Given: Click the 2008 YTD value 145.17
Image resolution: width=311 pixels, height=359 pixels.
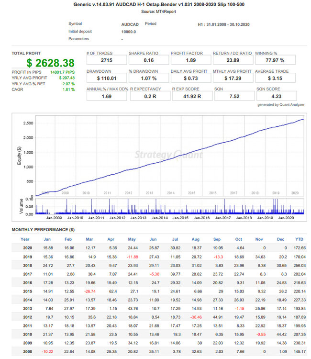Looking at the screenshot, I should (300, 352).
